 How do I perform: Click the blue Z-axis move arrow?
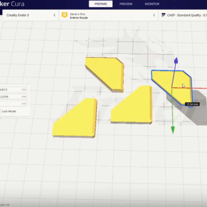(x=176, y=61)
